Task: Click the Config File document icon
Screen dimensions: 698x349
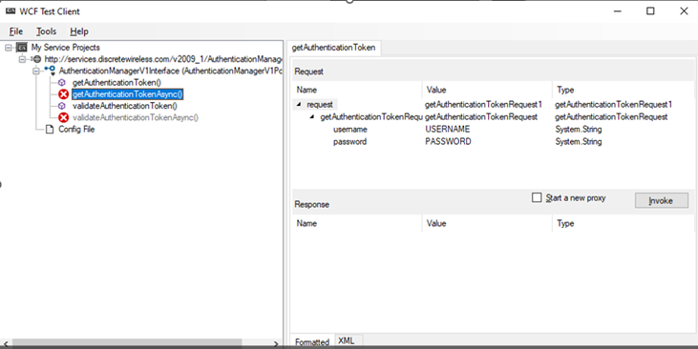Action: click(x=51, y=129)
